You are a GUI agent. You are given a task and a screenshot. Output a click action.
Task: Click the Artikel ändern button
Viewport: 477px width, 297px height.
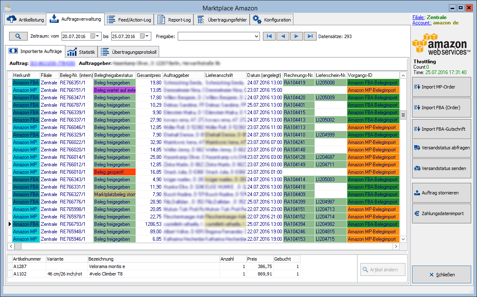[x=383, y=270]
